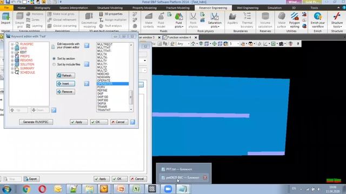346x194 pixels.
Task: Open the 'Any' dropdown in window toolbar
Action: pos(183,44)
